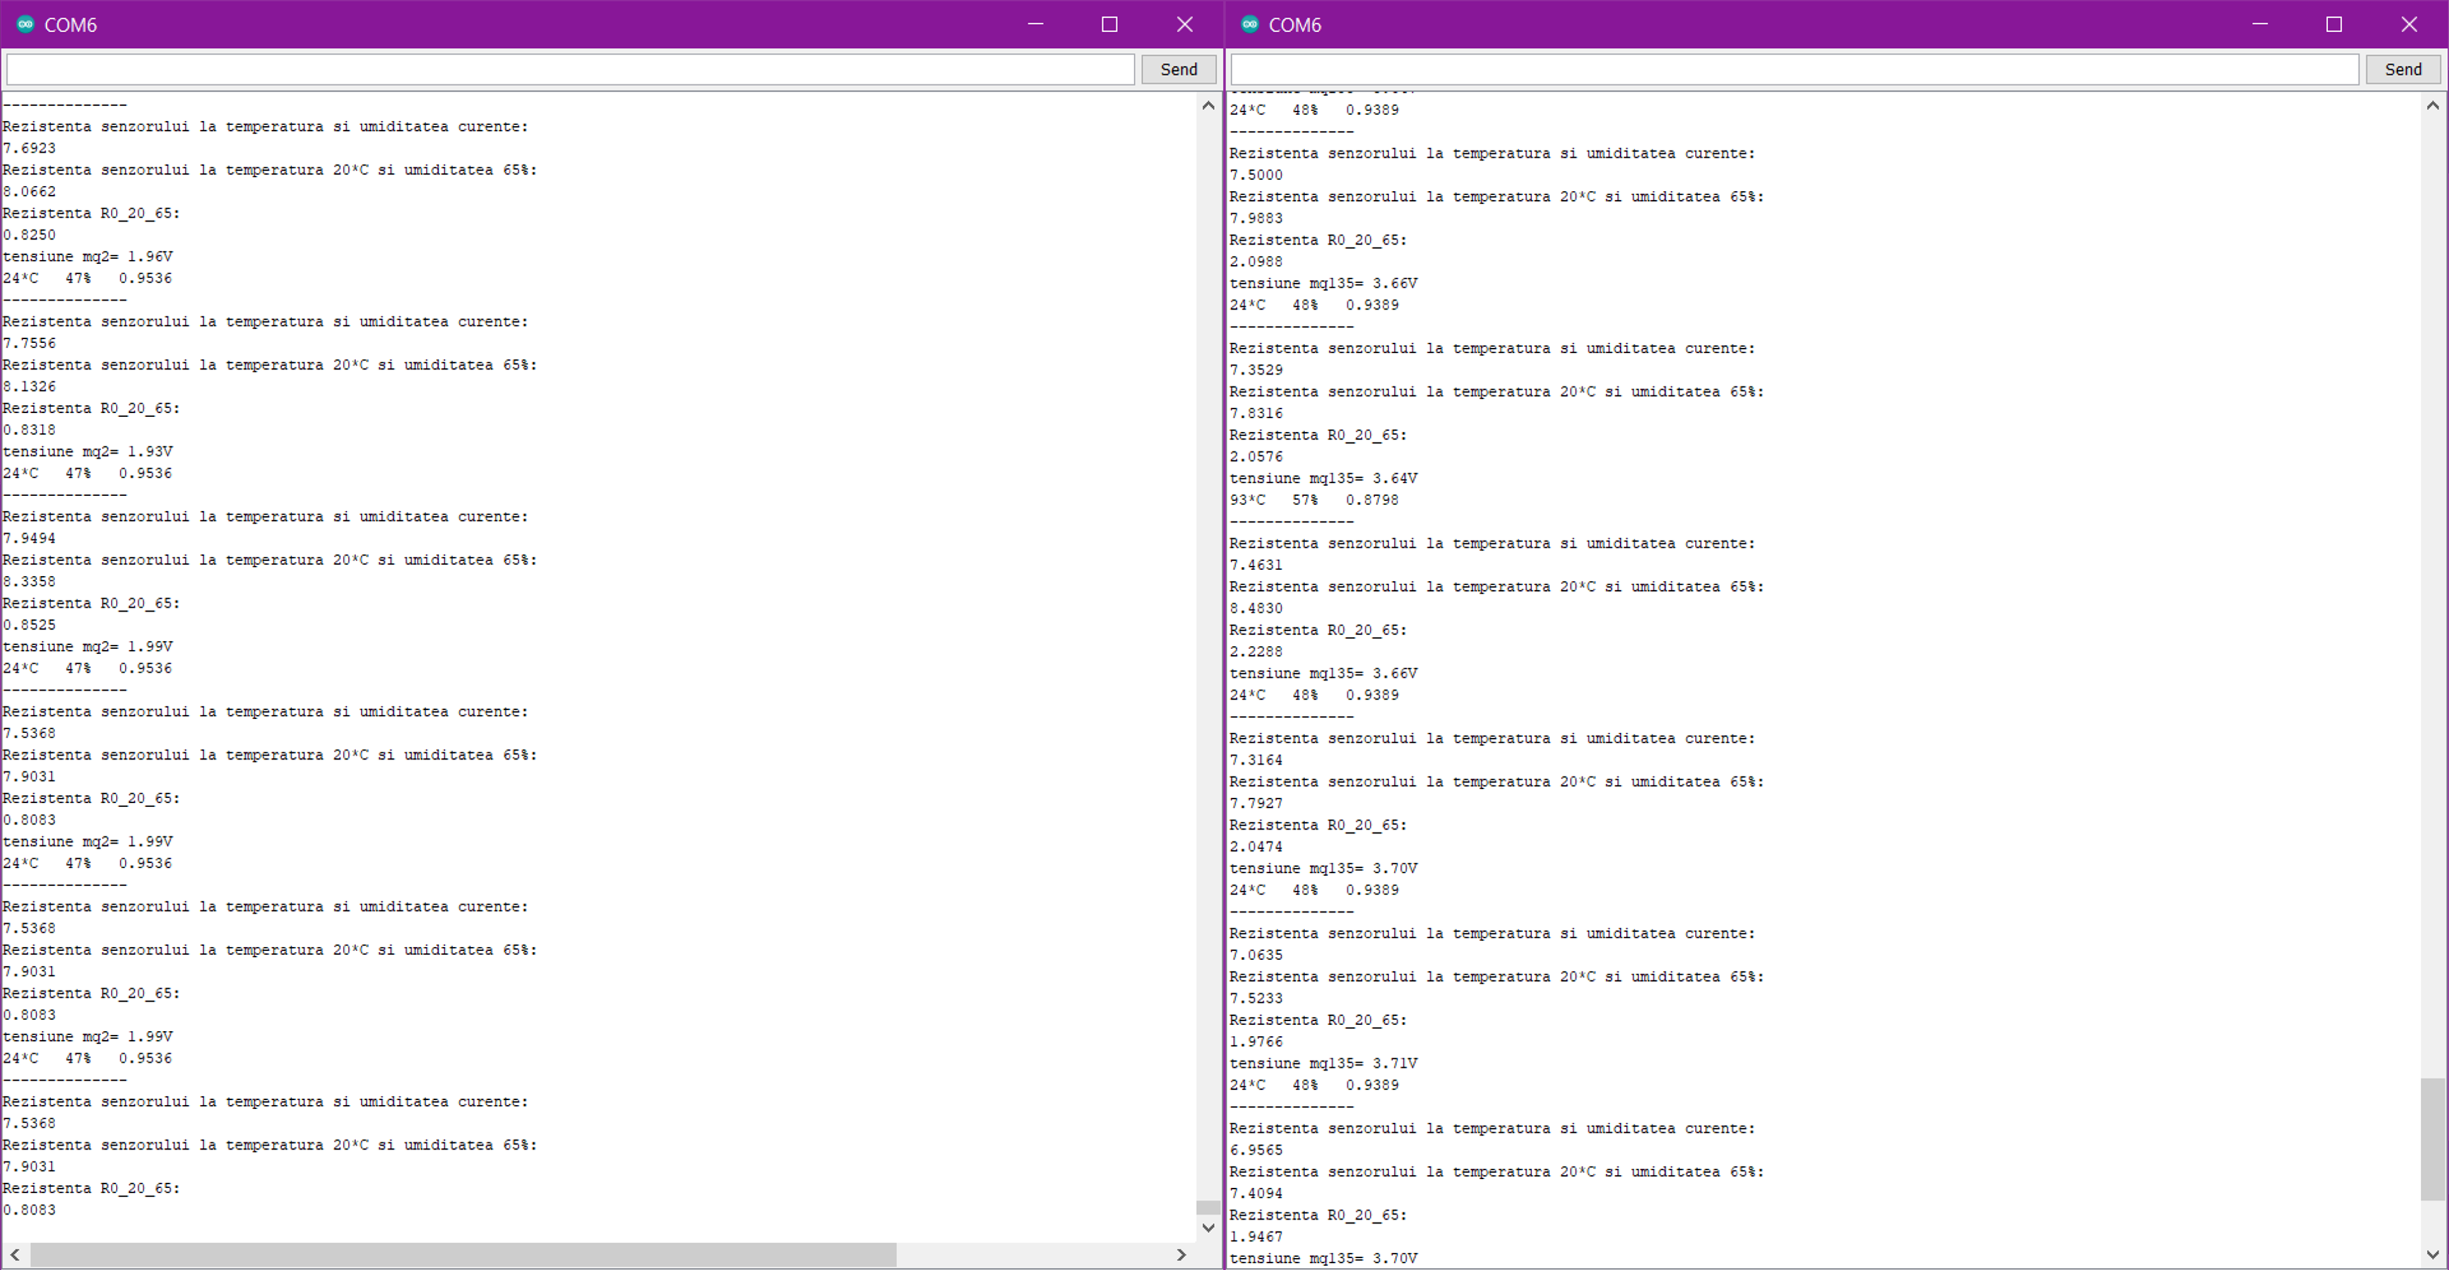This screenshot has height=1270, width=2449.
Task: Click the value 7.7927 in right window
Action: pos(1256,804)
